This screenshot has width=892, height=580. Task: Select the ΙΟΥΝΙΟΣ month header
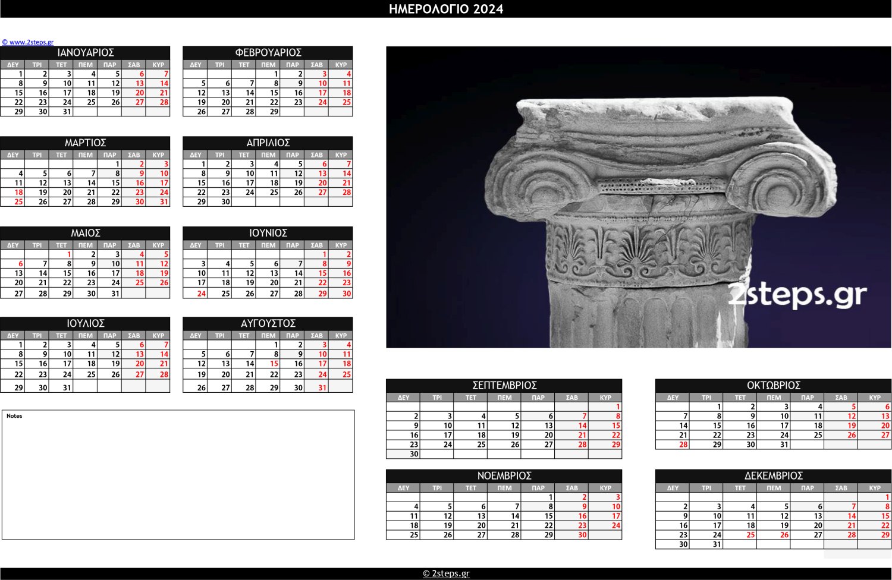coord(268,234)
